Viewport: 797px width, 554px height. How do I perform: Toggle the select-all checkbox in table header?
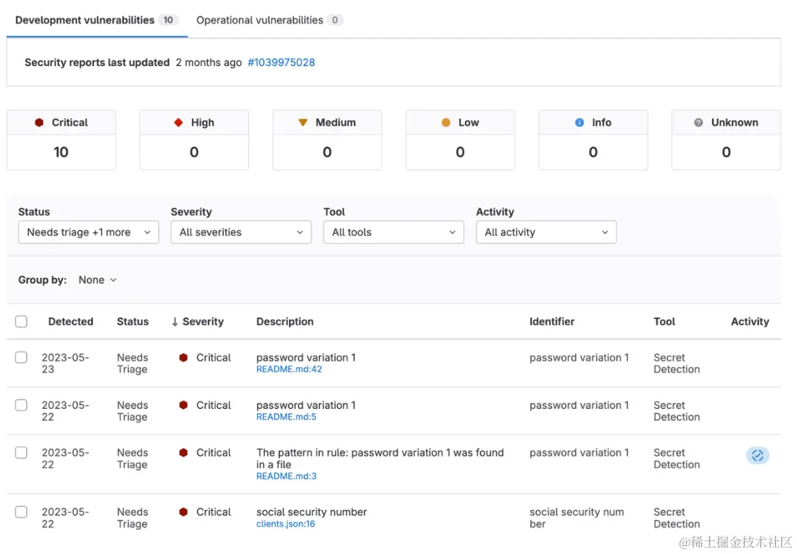pyautogui.click(x=21, y=321)
